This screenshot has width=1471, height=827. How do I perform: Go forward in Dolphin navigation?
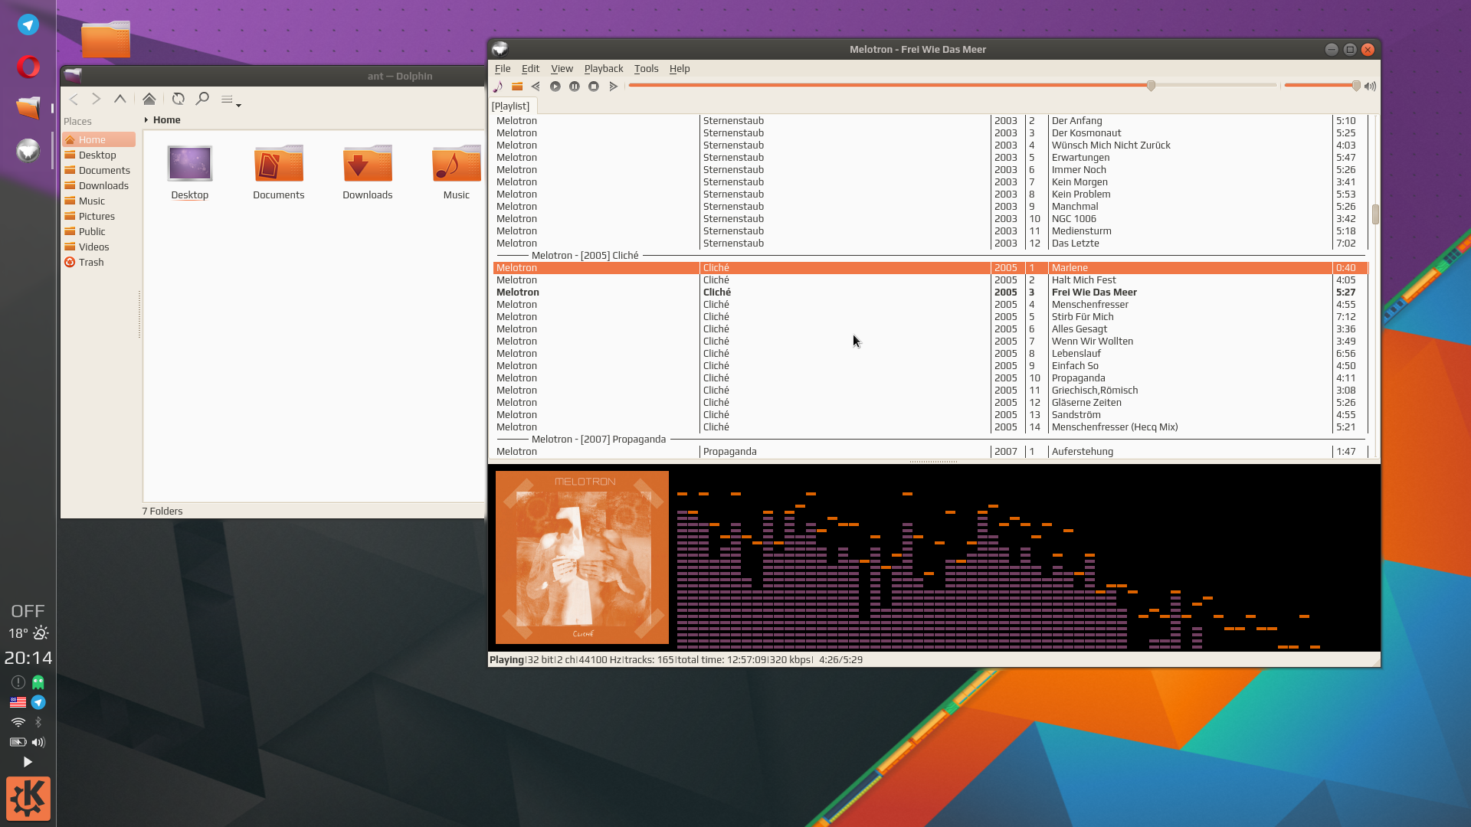coord(96,99)
